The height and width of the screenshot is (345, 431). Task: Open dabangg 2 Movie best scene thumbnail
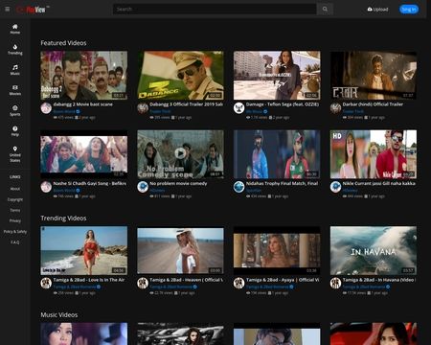[83, 75]
